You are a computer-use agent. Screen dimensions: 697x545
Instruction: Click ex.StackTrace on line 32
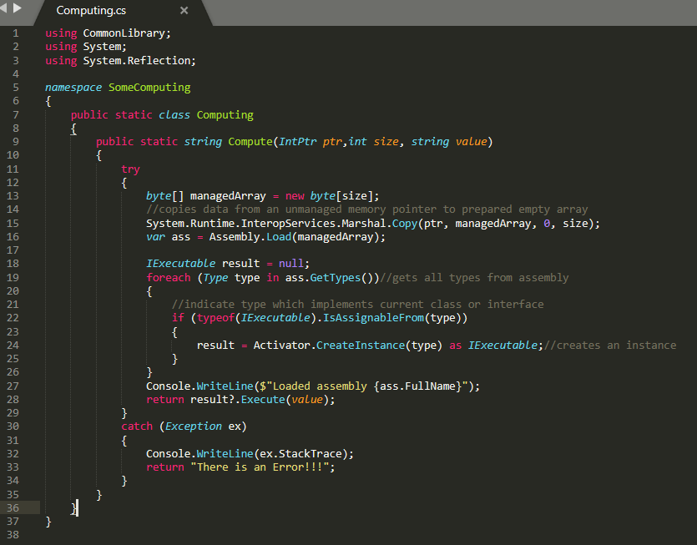pos(301,454)
